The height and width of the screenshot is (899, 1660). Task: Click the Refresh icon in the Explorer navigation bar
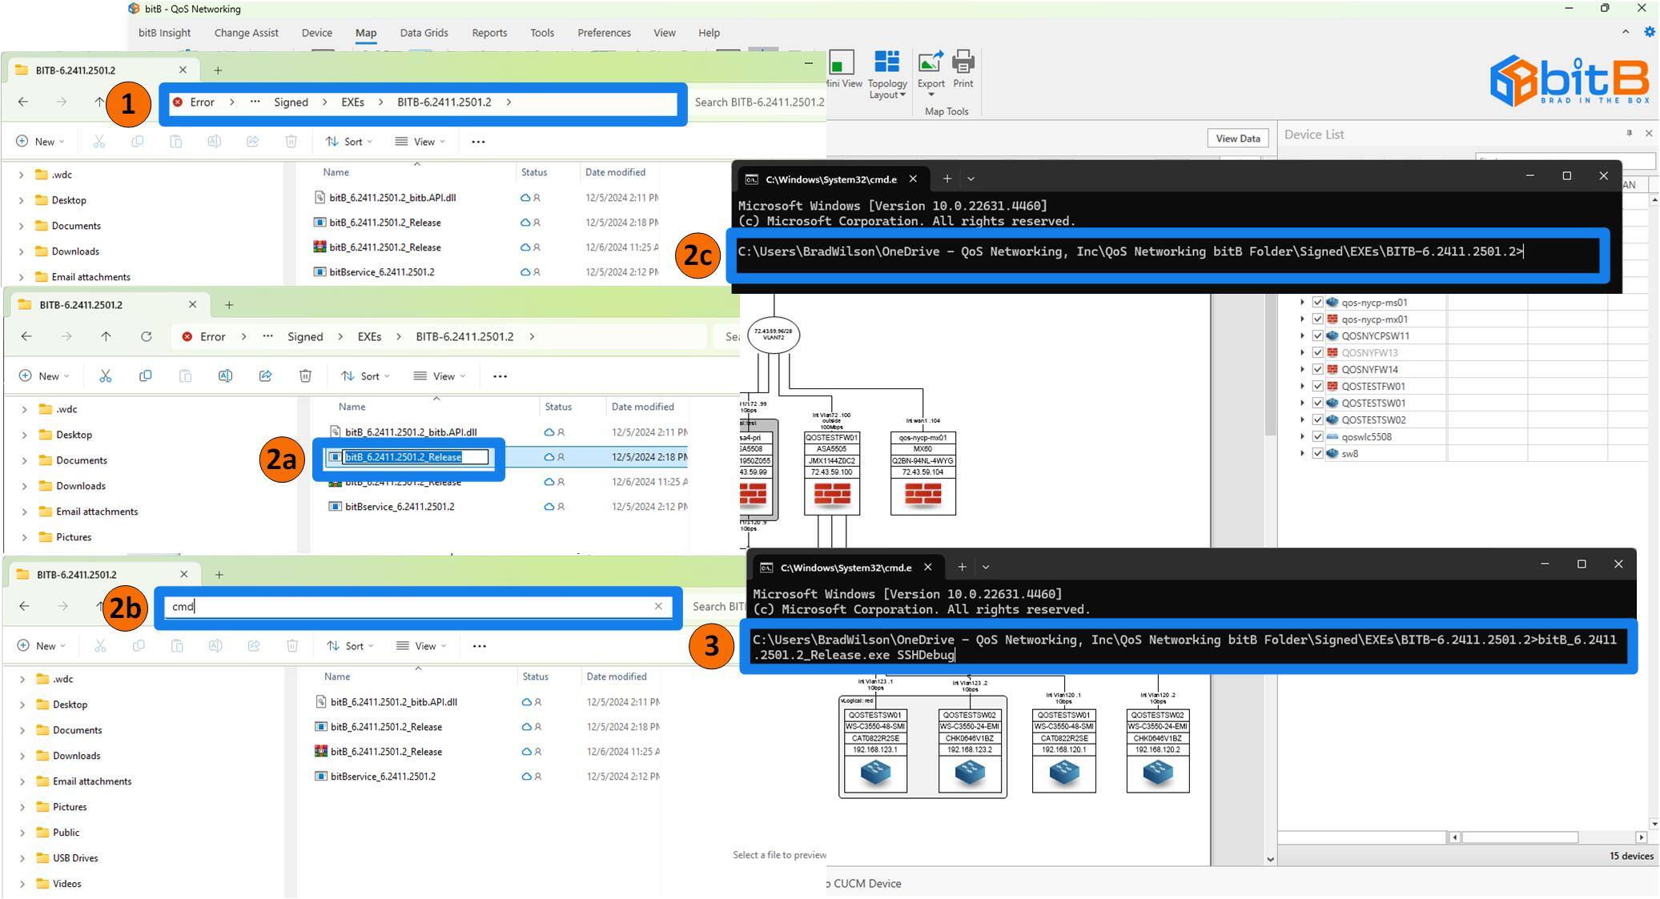click(x=146, y=336)
